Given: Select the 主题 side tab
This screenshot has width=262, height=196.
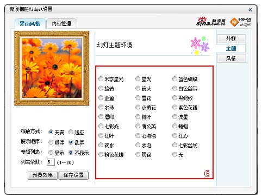Looking at the screenshot, I should 231,49.
